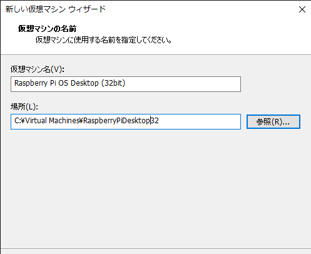Place cursor at C: drive letter in path
311x254 pixels.
[18, 121]
